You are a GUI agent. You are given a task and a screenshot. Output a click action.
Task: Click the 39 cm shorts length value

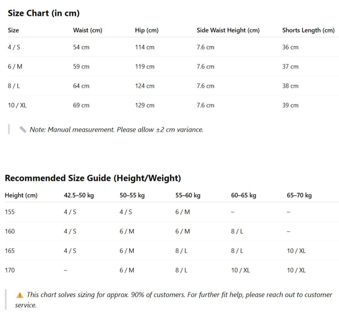(x=290, y=105)
